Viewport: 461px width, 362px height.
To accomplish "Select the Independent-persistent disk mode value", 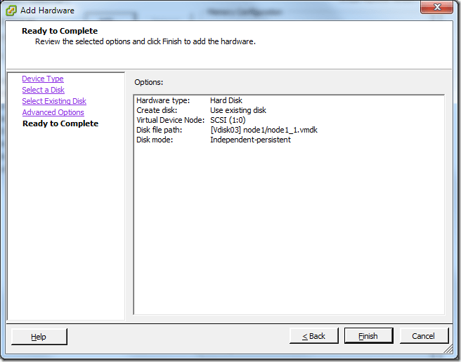I will point(250,140).
